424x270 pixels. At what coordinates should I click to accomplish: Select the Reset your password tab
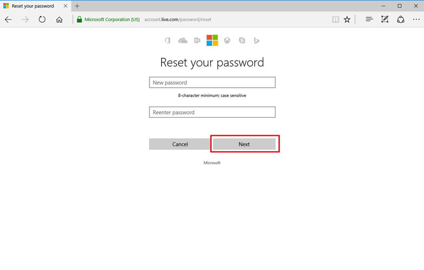tap(32, 6)
